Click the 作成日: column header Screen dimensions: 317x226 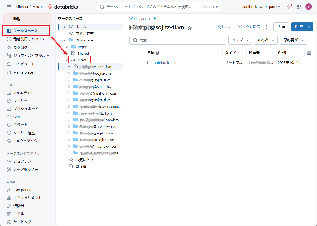tap(284, 53)
